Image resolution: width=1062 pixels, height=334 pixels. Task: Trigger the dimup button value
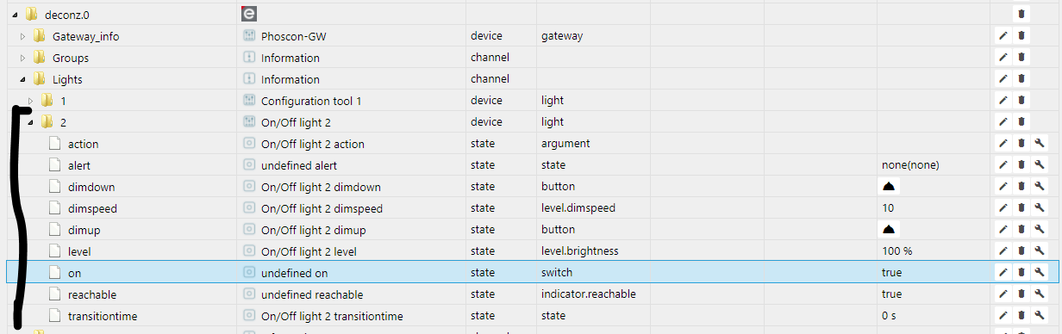pos(890,230)
